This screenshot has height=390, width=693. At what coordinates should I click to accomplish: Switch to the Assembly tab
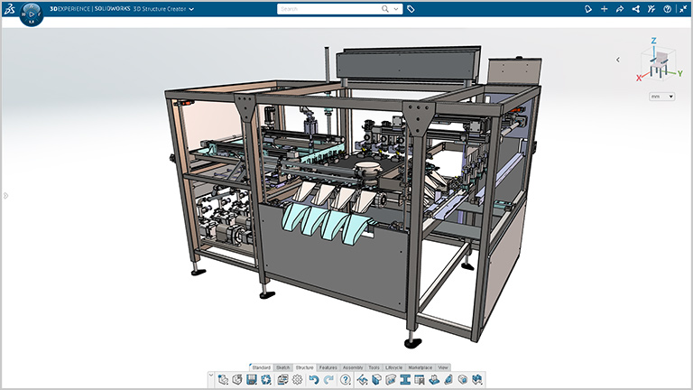click(x=353, y=367)
